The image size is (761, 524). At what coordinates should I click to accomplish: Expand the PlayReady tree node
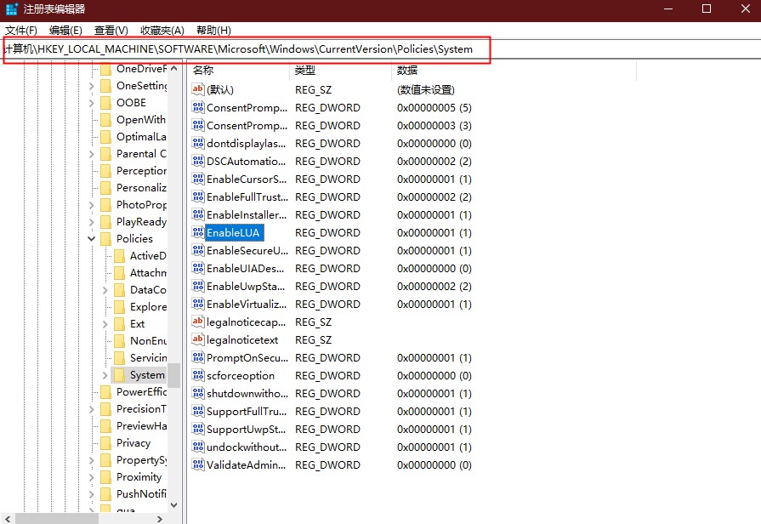tap(91, 222)
